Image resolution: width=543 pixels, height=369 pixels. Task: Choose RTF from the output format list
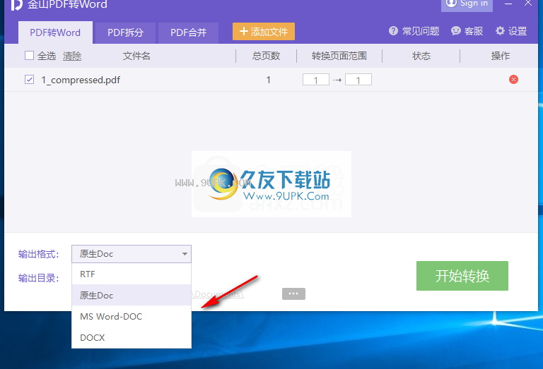pos(132,274)
